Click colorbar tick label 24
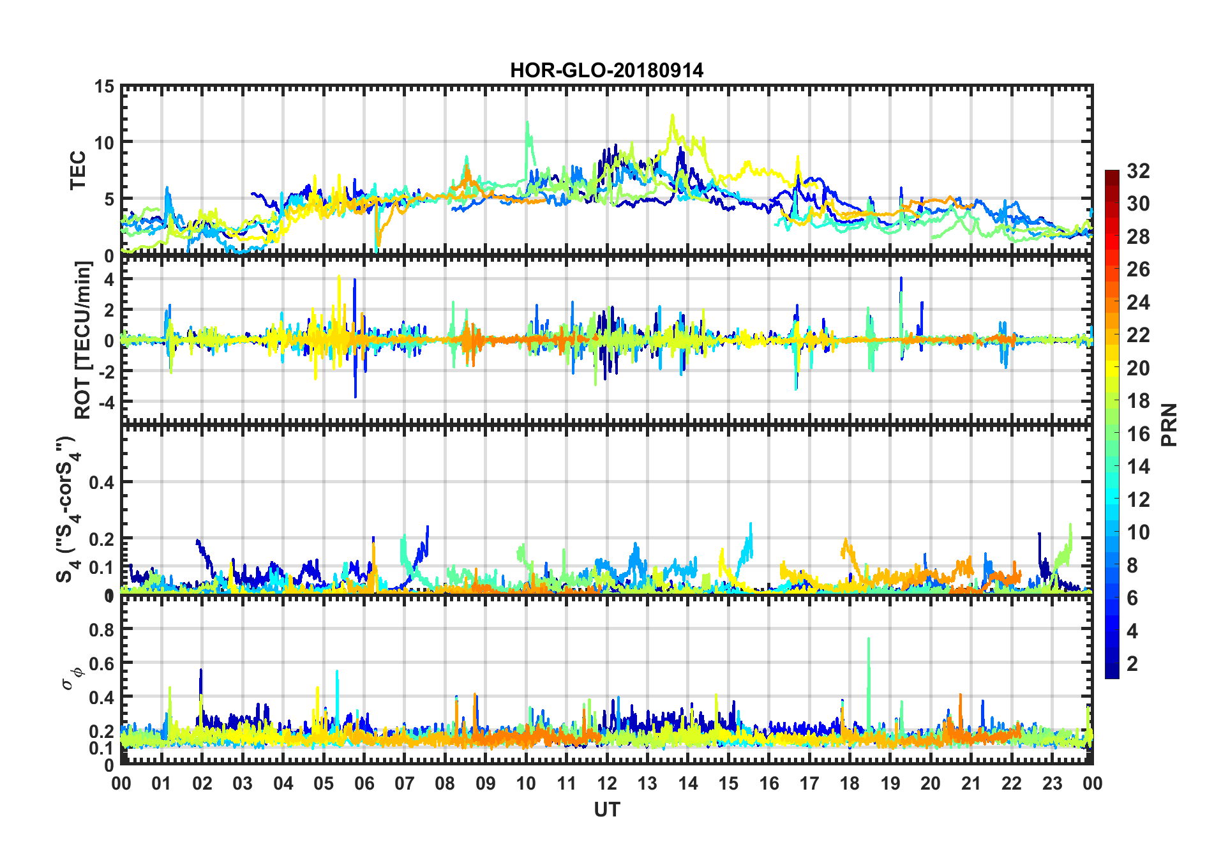The width and height of the screenshot is (1214, 849). pos(1138,303)
